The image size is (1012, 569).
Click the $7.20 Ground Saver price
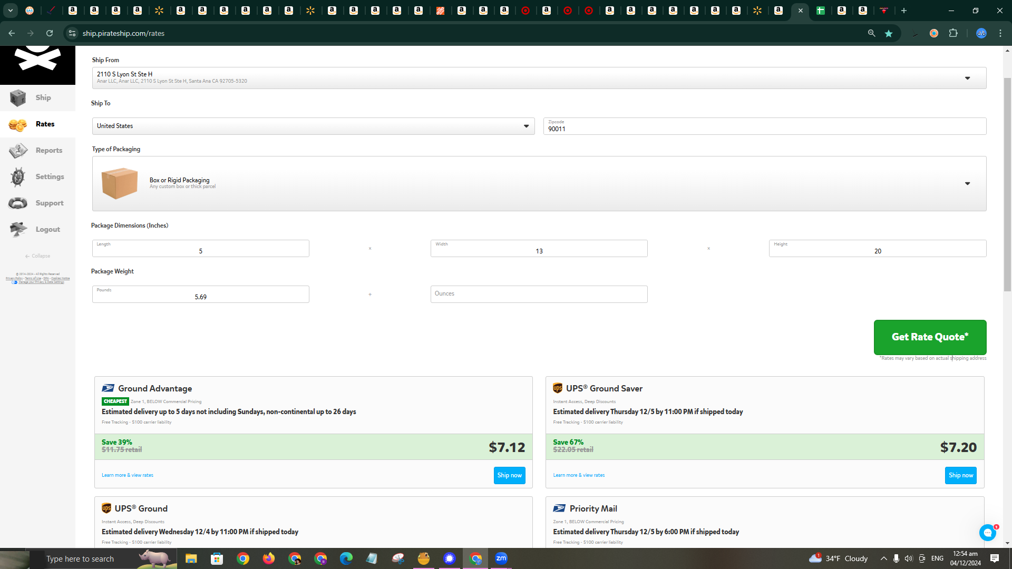(958, 447)
